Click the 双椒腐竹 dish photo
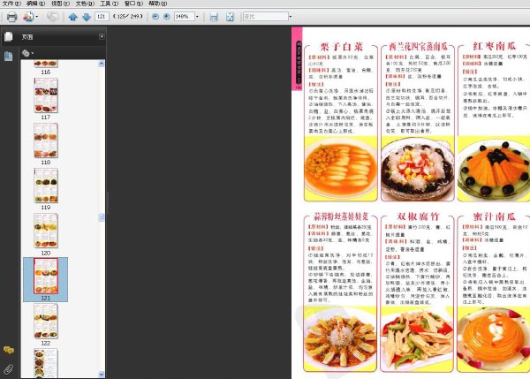The height and width of the screenshot is (379, 530). [x=417, y=338]
